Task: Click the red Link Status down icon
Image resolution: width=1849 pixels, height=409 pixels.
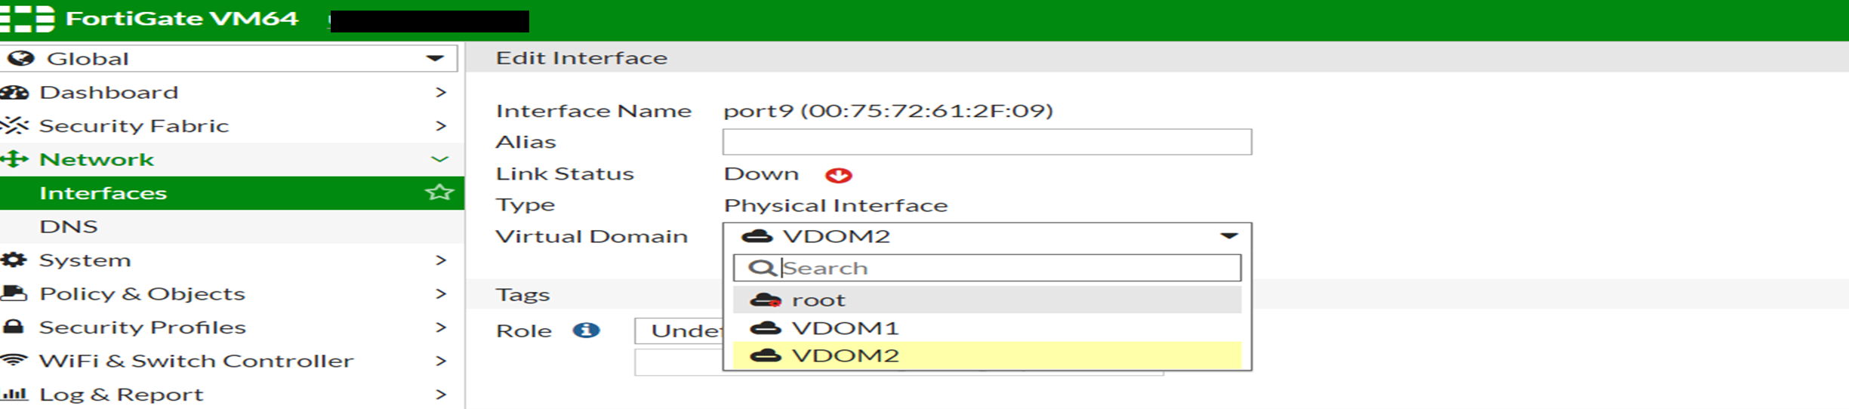Action: pos(838,175)
